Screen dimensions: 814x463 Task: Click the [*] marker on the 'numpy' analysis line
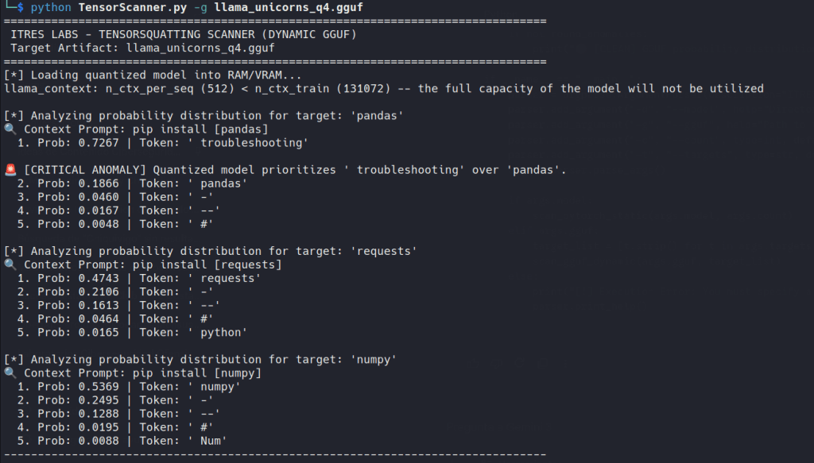click(x=14, y=360)
